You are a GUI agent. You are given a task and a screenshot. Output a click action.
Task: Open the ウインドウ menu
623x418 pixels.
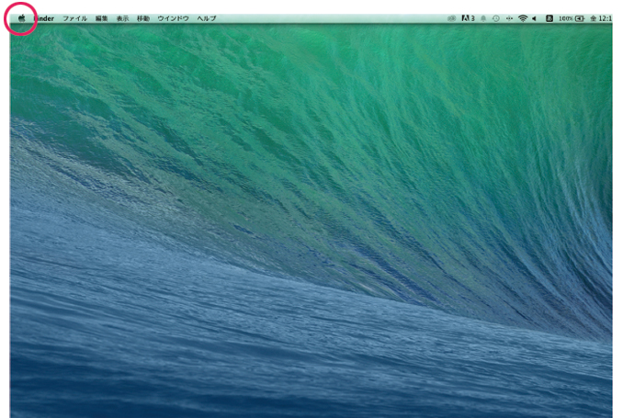pos(173,18)
